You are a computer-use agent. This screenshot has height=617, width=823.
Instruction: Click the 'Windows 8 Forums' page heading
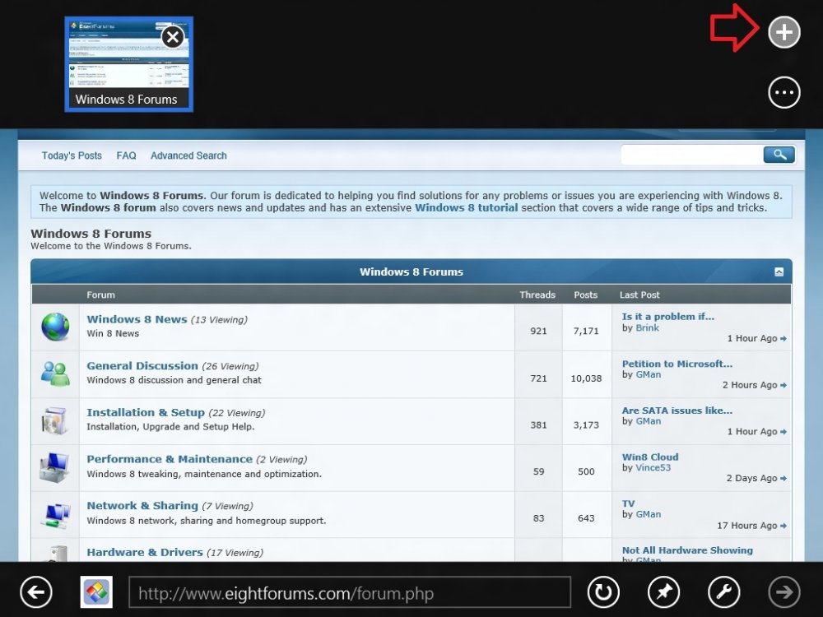click(x=91, y=234)
